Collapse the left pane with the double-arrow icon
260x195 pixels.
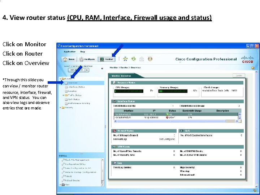[102, 69]
